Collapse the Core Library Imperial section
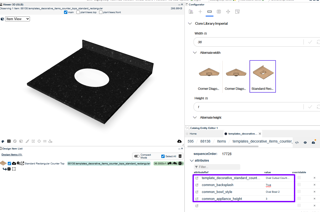This screenshot has width=320, height=212. (190, 23)
